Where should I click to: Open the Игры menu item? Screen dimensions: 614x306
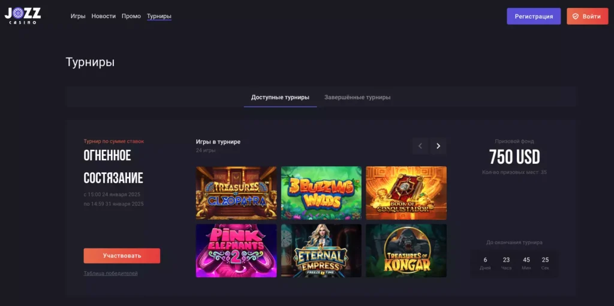(78, 16)
